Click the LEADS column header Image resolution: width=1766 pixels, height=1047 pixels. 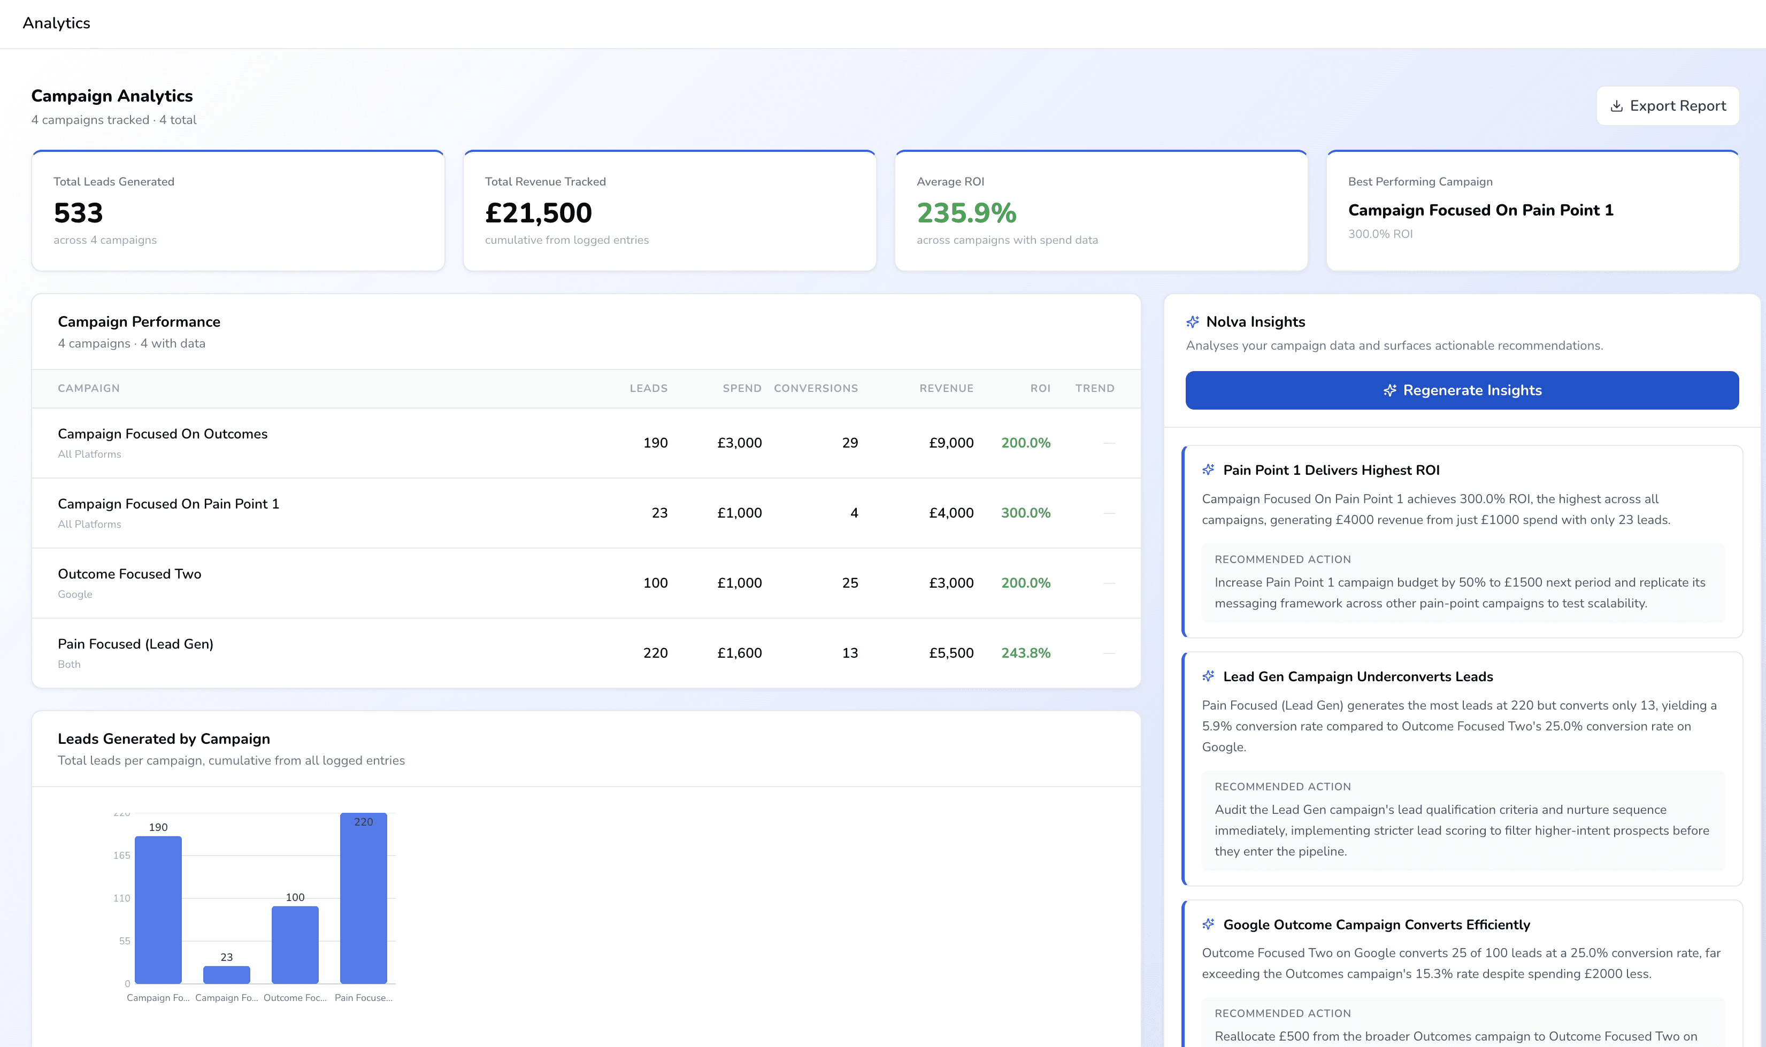coord(648,388)
